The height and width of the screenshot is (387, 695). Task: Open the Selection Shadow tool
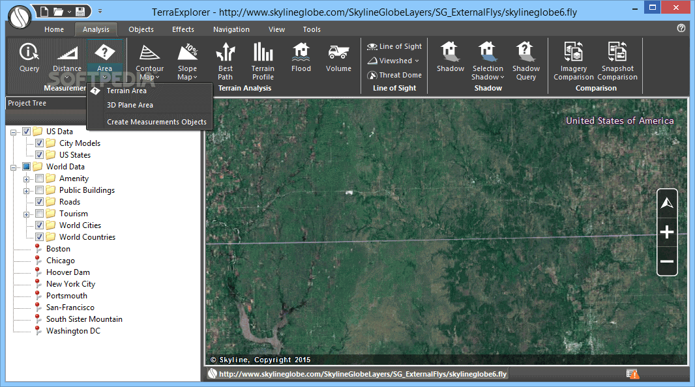pyautogui.click(x=488, y=61)
